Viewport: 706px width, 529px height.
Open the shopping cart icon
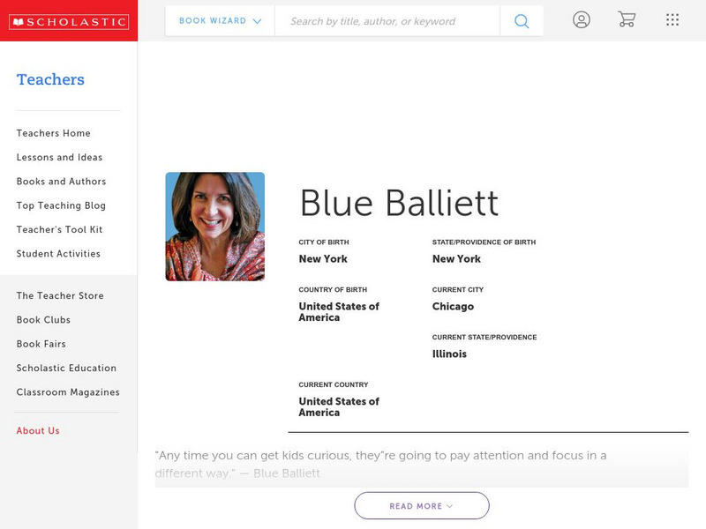(627, 19)
